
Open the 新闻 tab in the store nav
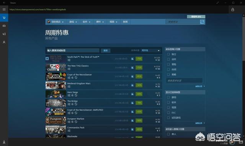point(125,22)
